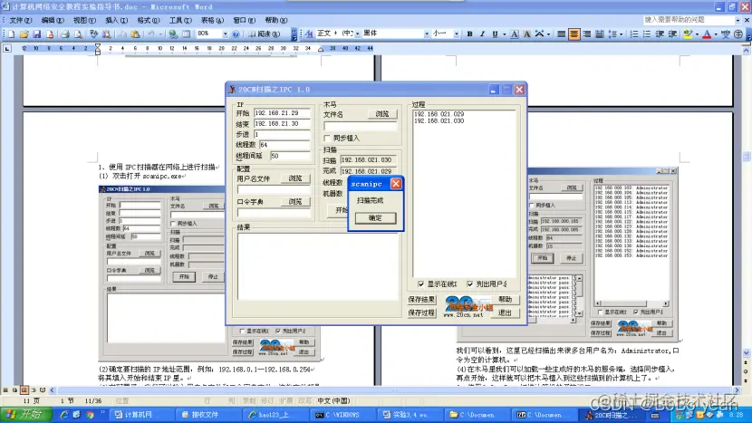Expand the 80% zoom dropdown
This screenshot has width=752, height=423.
pyautogui.click(x=225, y=34)
